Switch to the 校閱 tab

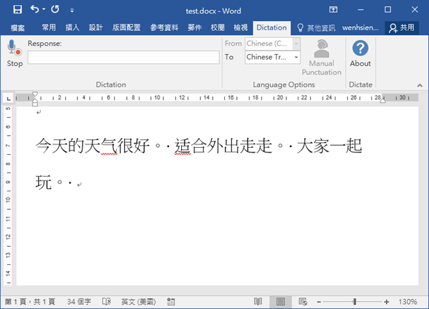click(x=218, y=28)
